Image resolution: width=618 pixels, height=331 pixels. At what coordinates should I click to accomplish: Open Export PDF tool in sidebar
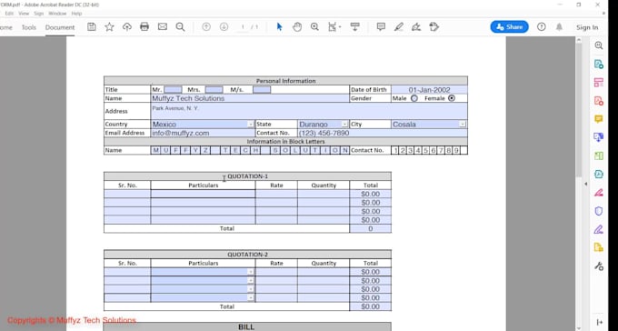point(598,64)
